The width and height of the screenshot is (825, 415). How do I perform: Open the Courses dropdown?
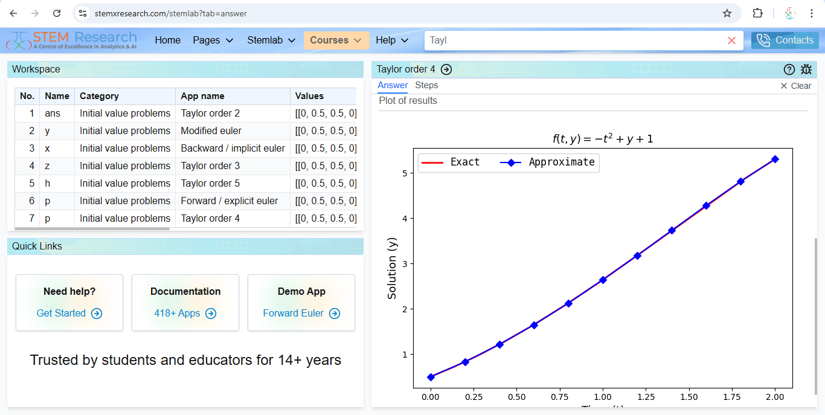(336, 40)
